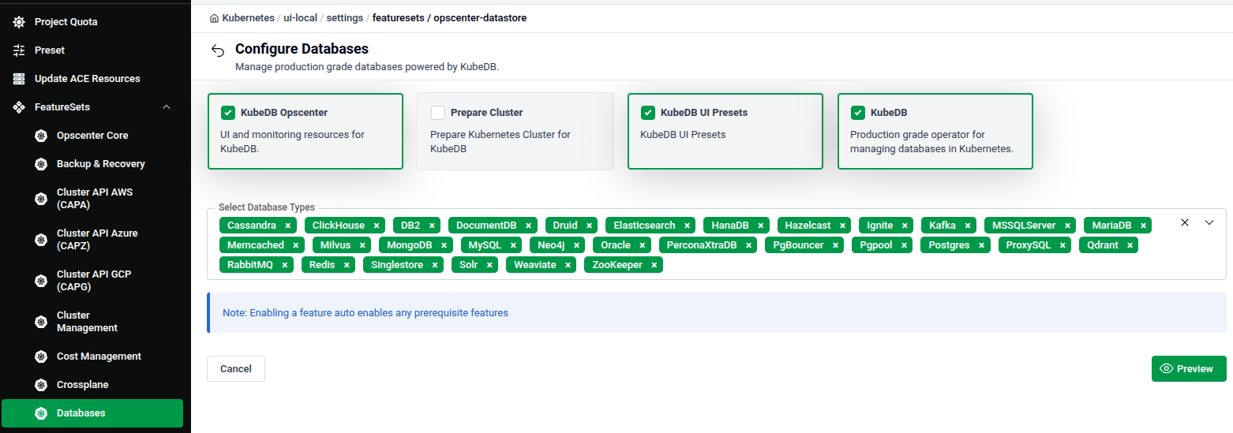Click the Cluster API Azure icon
The width and height of the screenshot is (1233, 433).
[x=42, y=240]
